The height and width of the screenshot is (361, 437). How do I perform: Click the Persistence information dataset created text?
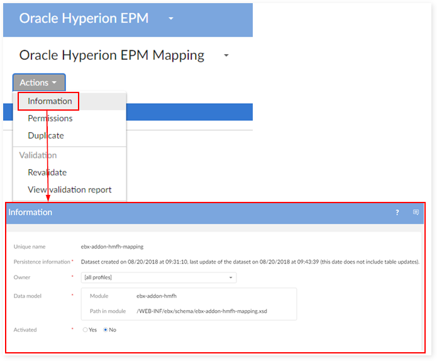[x=250, y=262]
